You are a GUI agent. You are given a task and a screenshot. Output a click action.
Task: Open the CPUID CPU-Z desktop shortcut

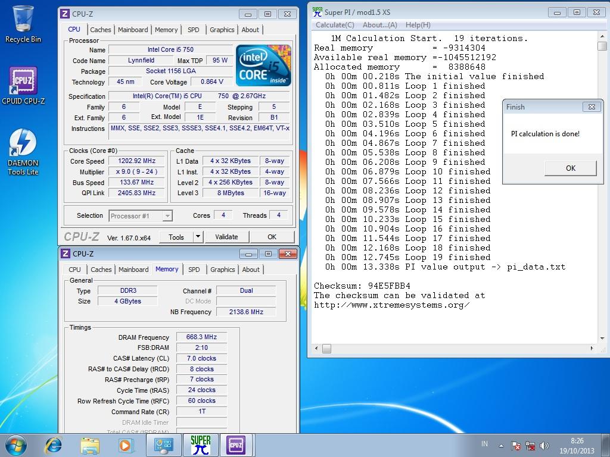23,85
